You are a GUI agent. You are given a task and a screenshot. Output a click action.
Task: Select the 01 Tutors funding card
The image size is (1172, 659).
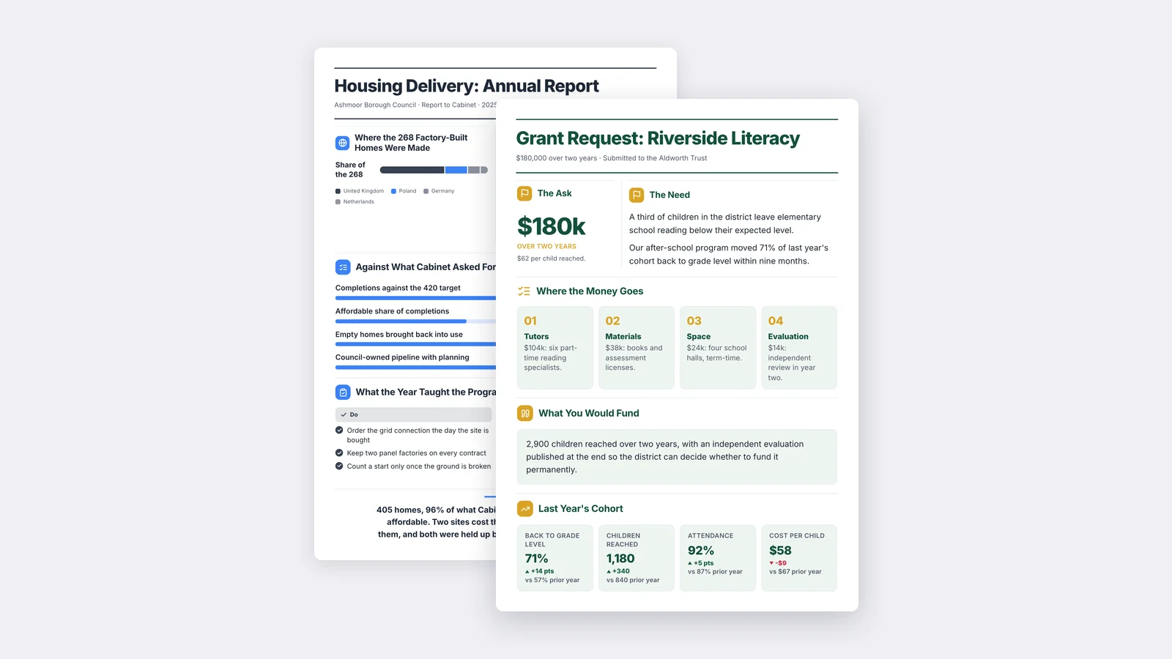[555, 348]
